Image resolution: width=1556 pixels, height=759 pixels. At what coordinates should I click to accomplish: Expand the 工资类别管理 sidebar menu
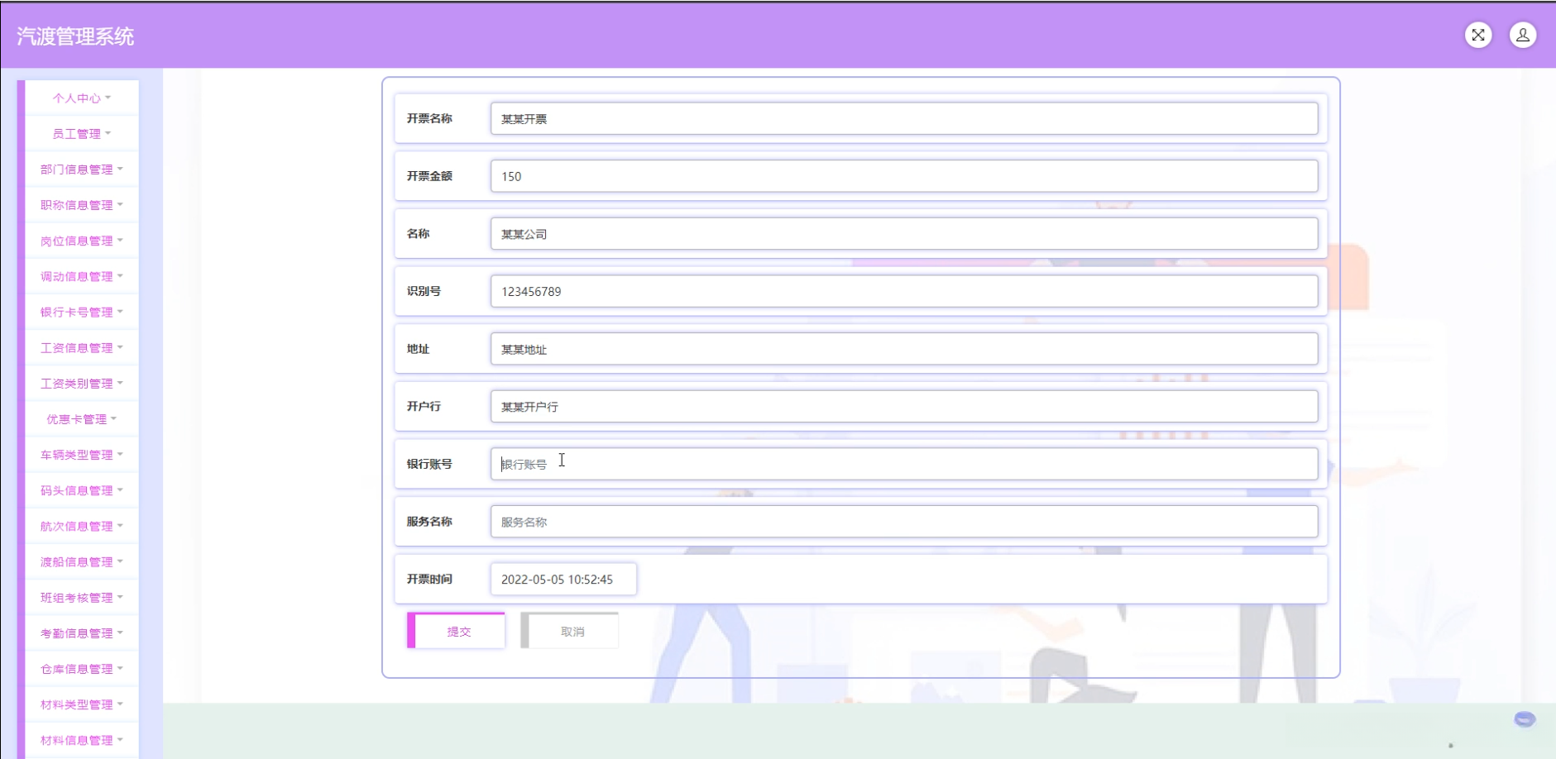point(82,383)
